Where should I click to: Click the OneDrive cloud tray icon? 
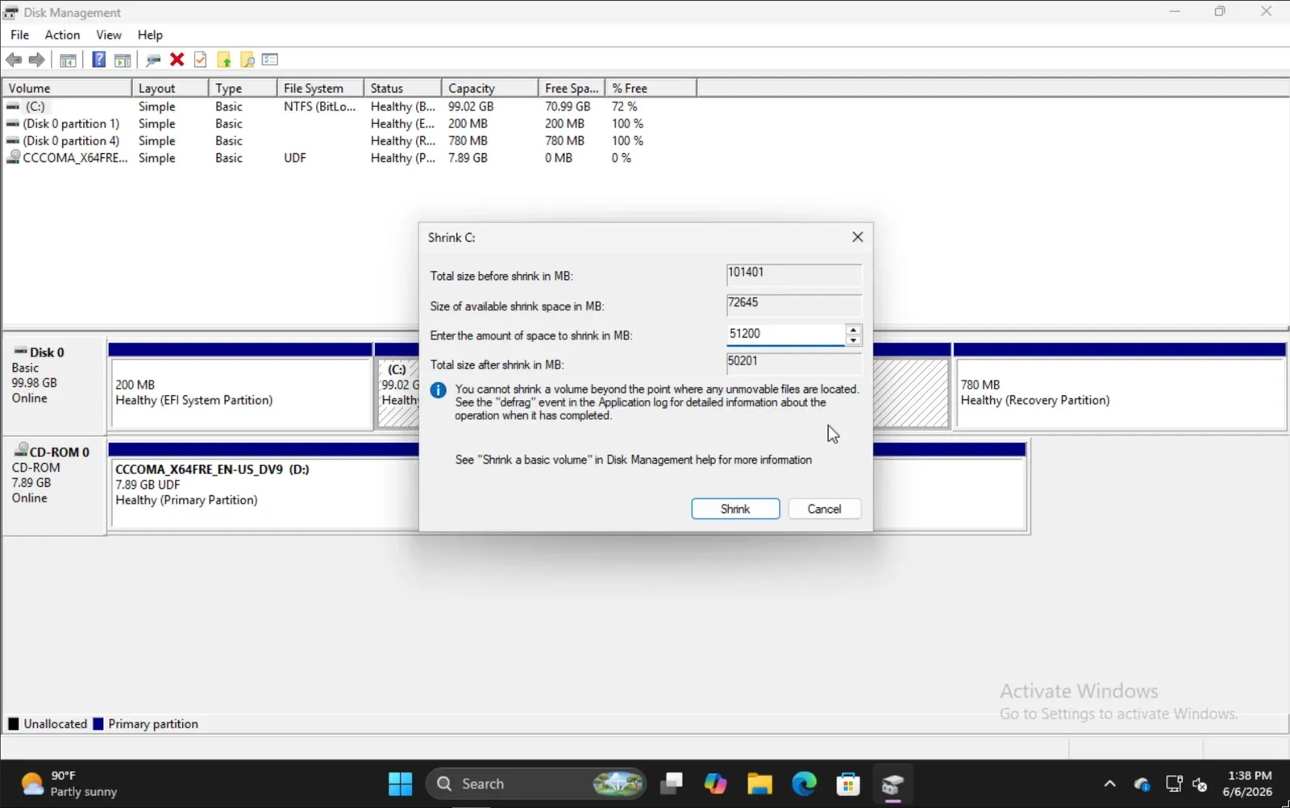tap(1142, 784)
